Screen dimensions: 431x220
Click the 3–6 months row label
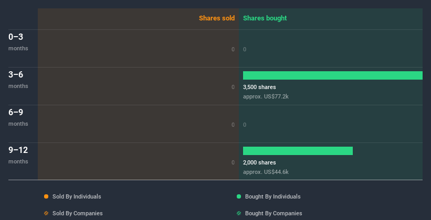point(18,80)
